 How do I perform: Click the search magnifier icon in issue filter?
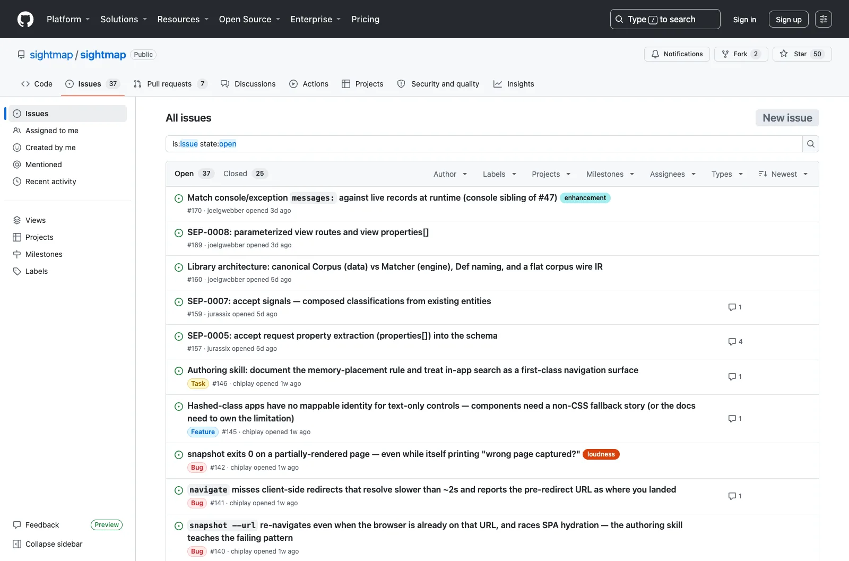(x=811, y=144)
